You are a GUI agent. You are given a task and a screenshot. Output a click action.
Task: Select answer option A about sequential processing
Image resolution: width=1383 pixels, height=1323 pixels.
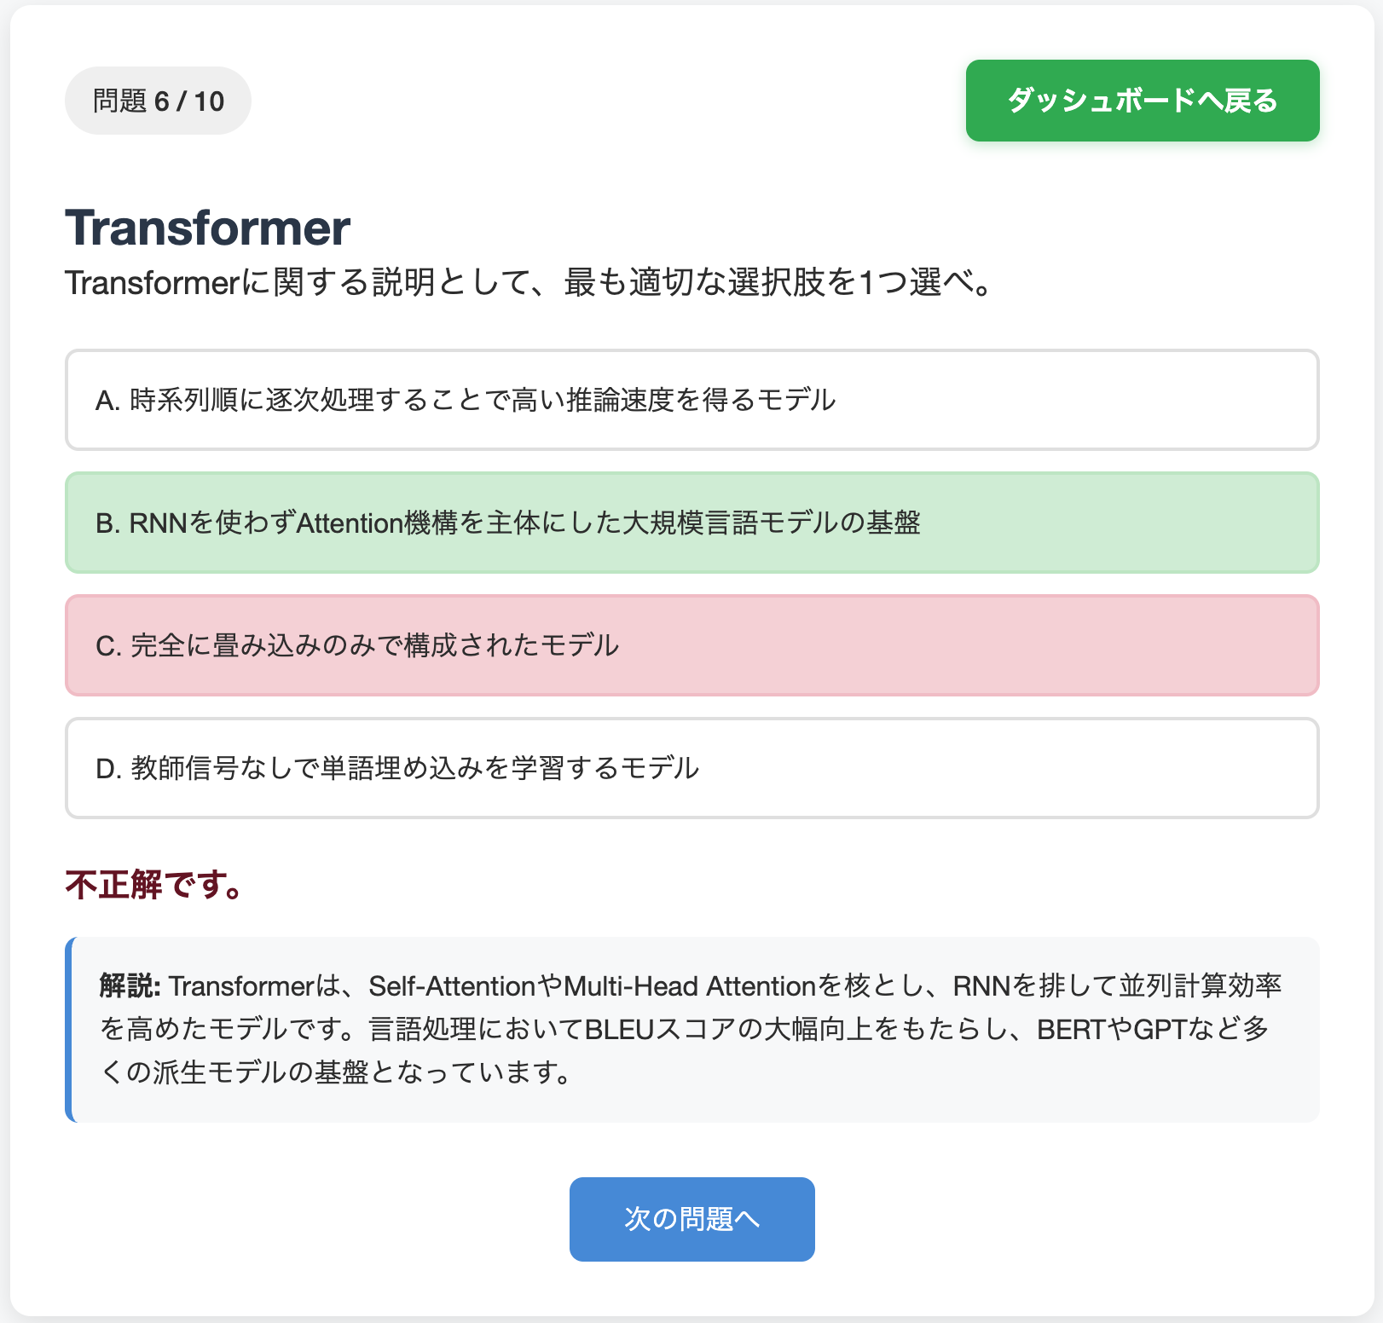[691, 400]
